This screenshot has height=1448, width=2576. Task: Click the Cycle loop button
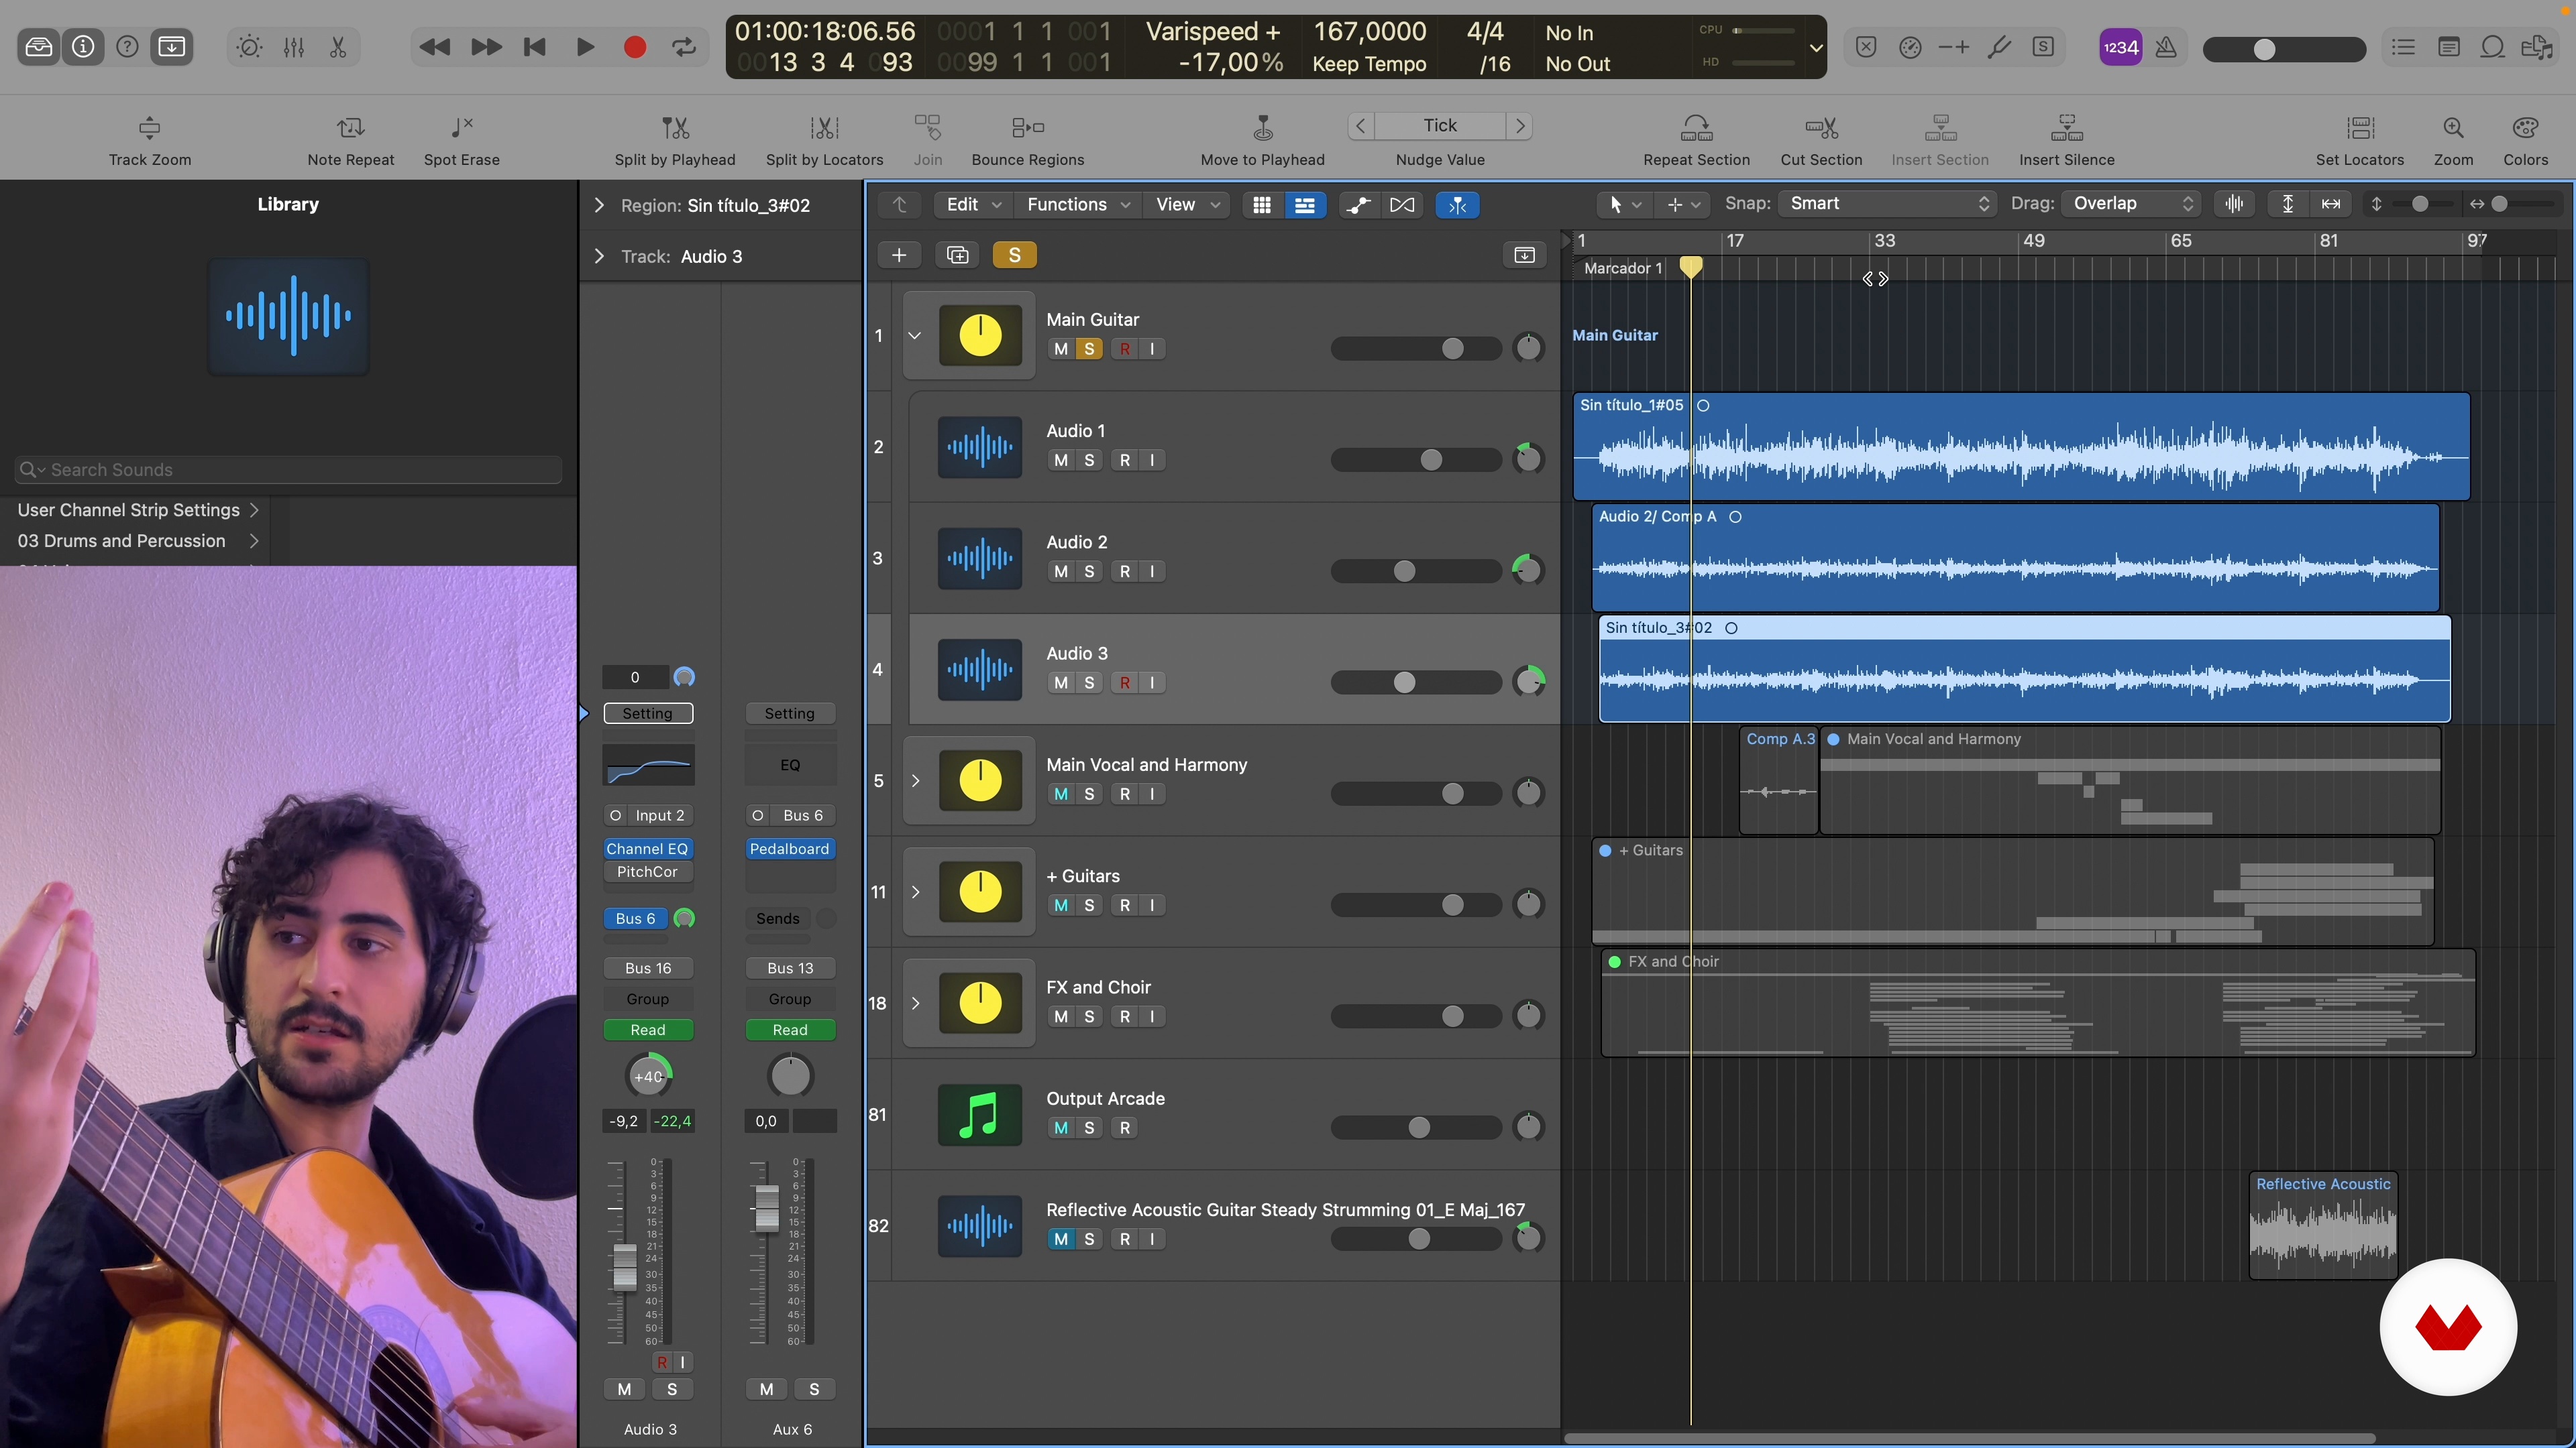pyautogui.click(x=684, y=47)
